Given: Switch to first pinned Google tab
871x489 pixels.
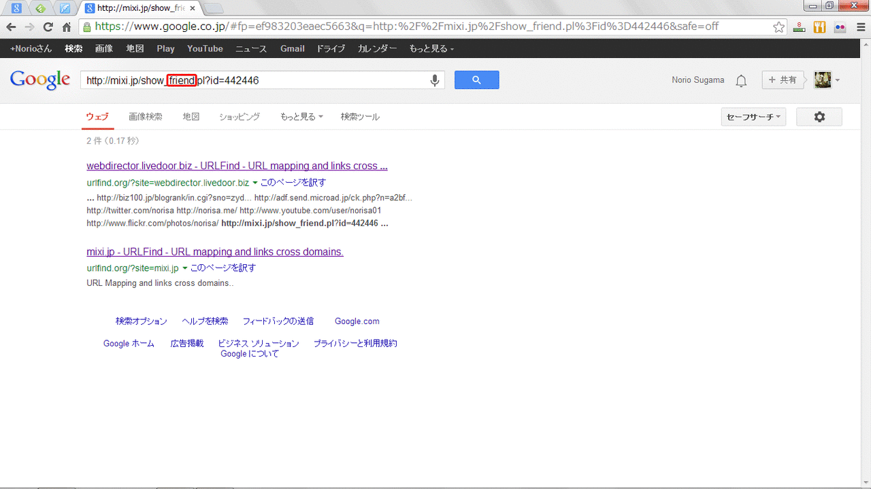Looking at the screenshot, I should (16, 8).
